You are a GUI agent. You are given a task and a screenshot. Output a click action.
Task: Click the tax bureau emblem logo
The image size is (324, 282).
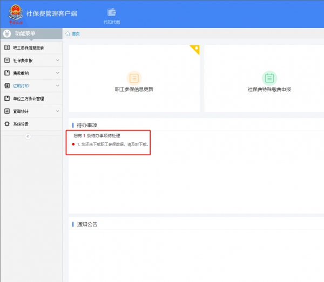(x=16, y=14)
